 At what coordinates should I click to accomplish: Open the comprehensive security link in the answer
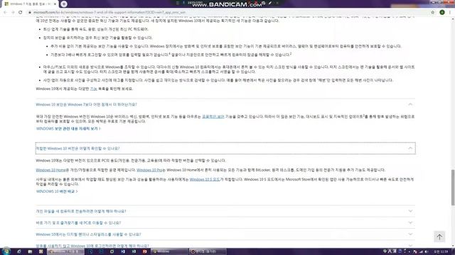pyautogui.click(x=213, y=117)
